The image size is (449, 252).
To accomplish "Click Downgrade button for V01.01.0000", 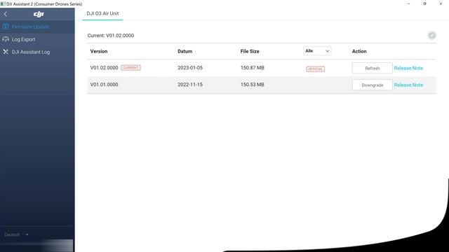I will pos(372,85).
